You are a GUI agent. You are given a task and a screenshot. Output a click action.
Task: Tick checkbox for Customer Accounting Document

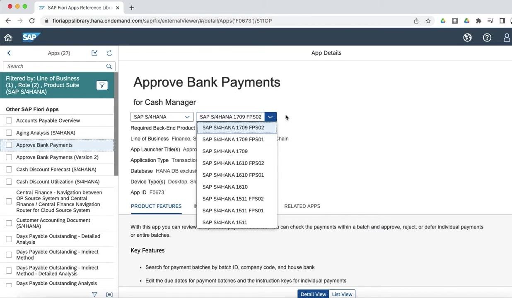pyautogui.click(x=9, y=223)
